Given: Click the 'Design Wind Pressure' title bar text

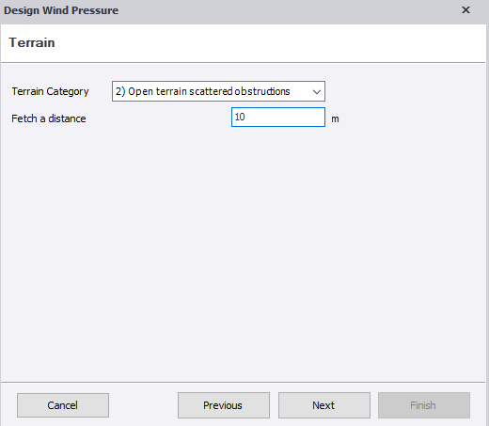Looking at the screenshot, I should [x=61, y=10].
